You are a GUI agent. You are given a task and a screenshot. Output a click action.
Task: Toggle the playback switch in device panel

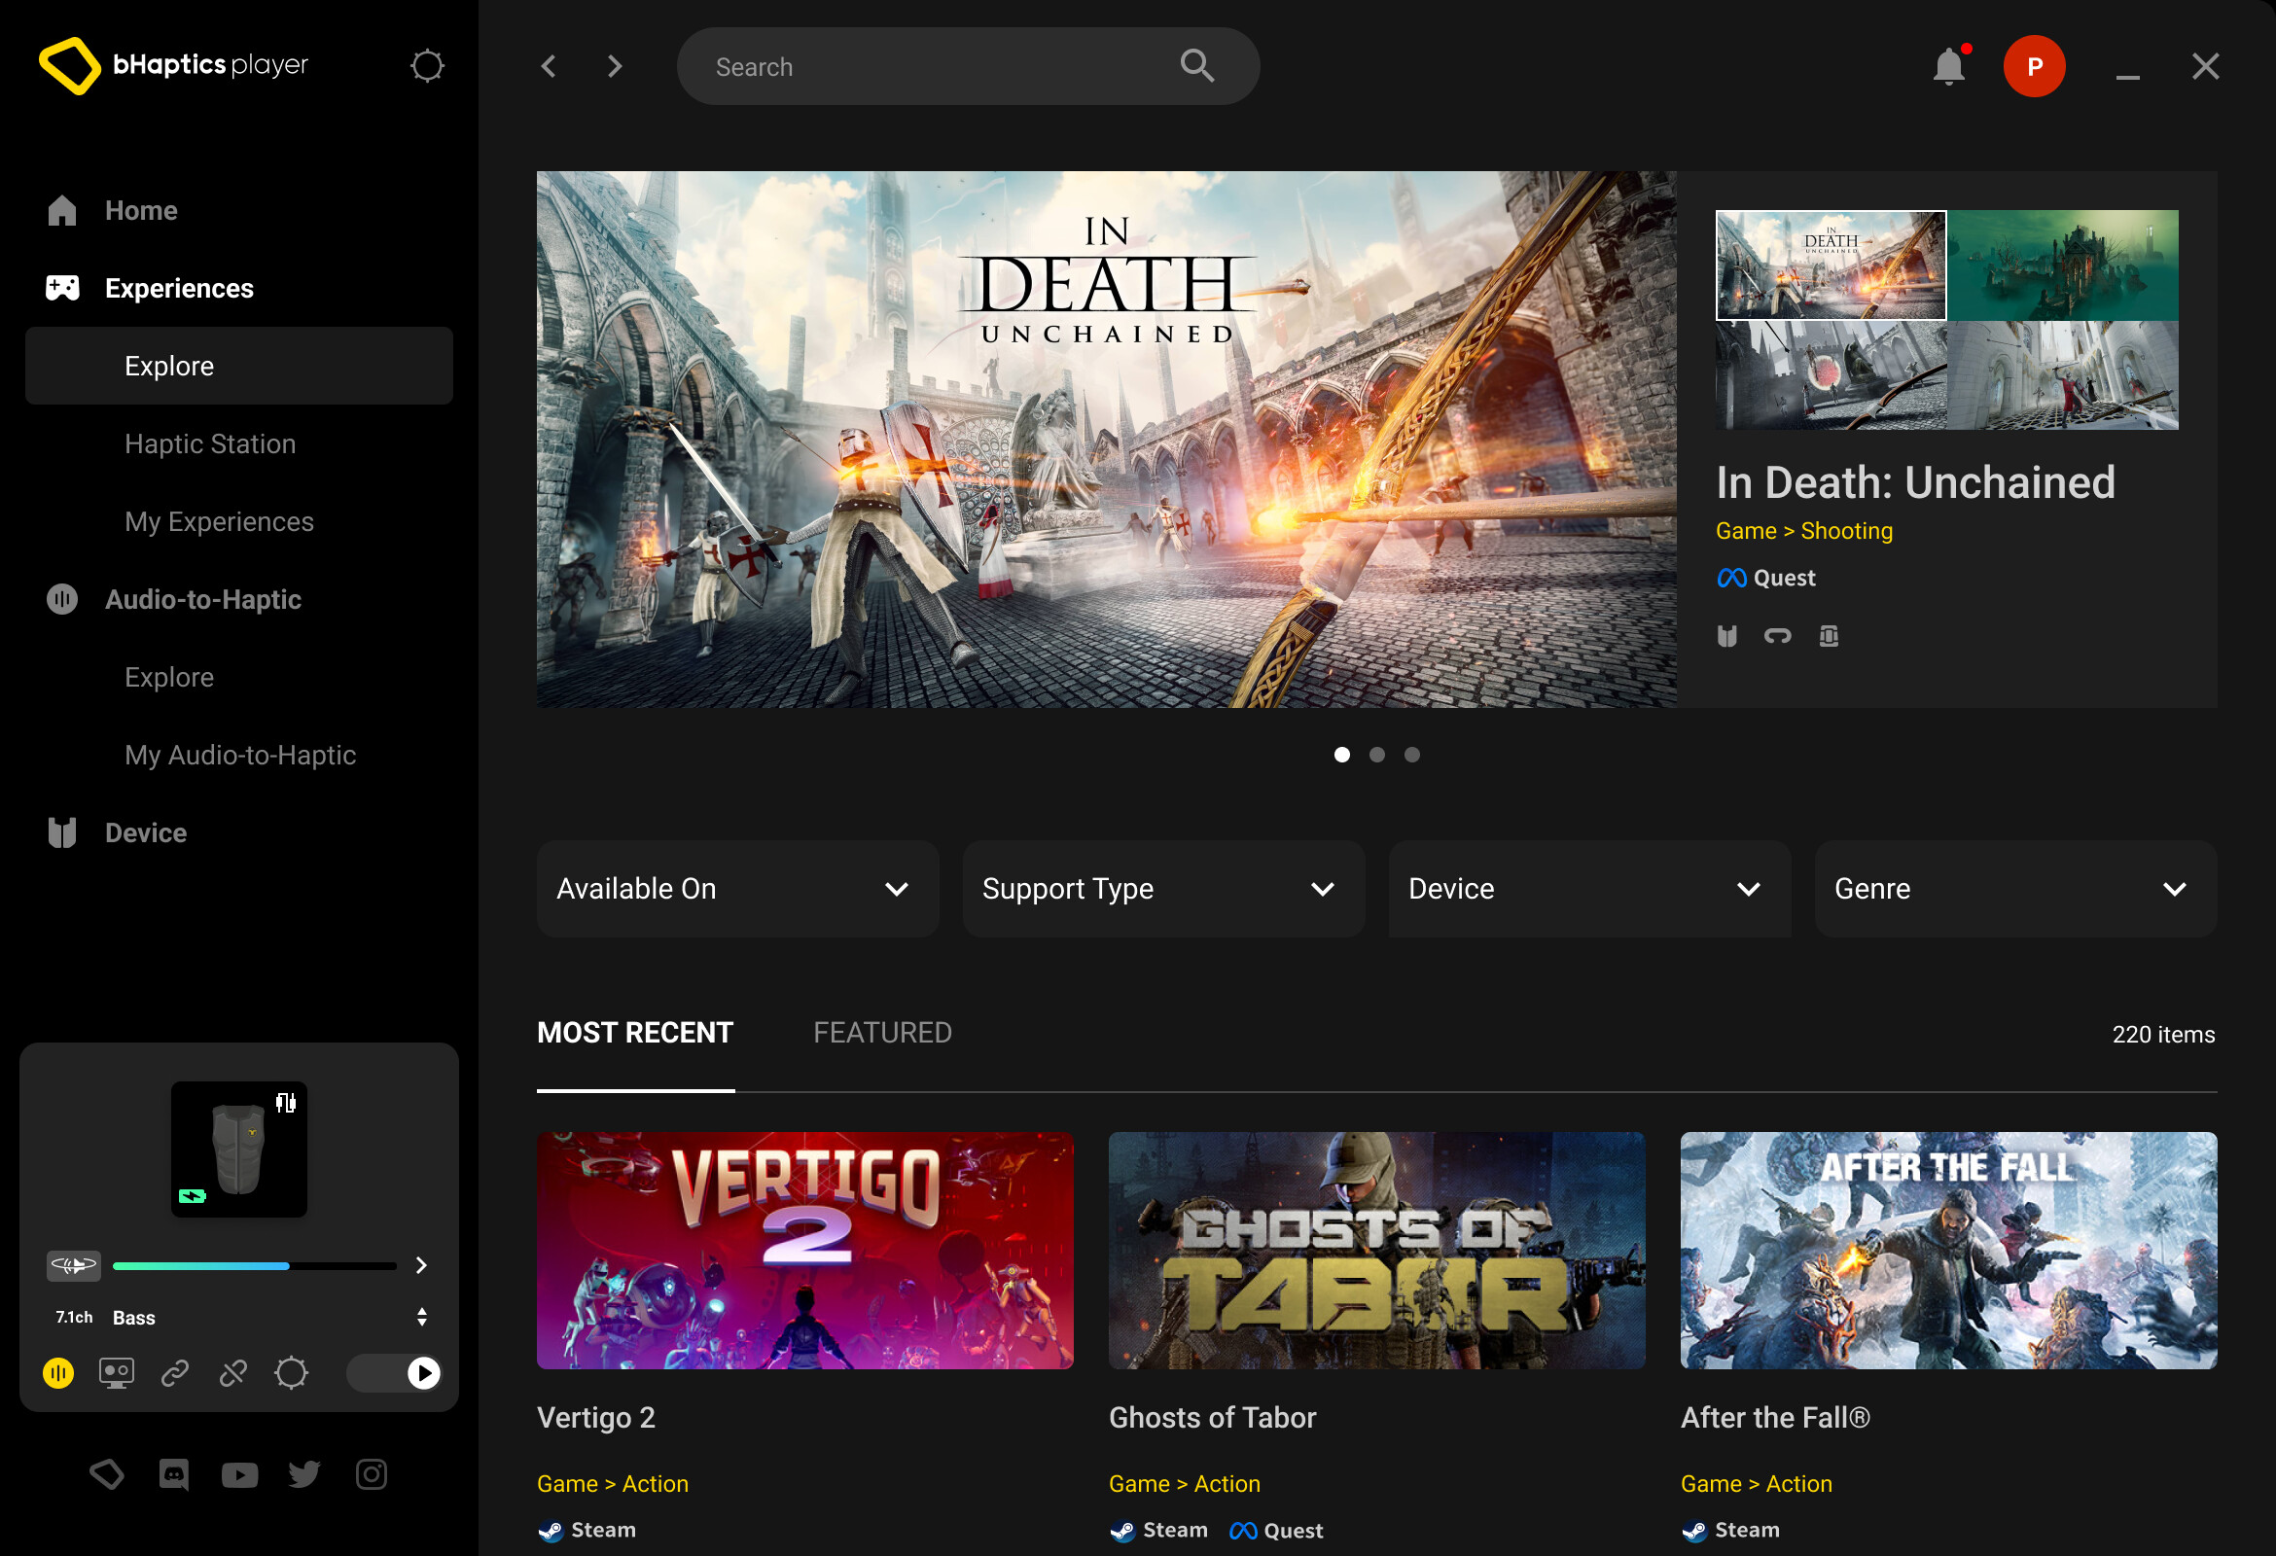click(395, 1373)
